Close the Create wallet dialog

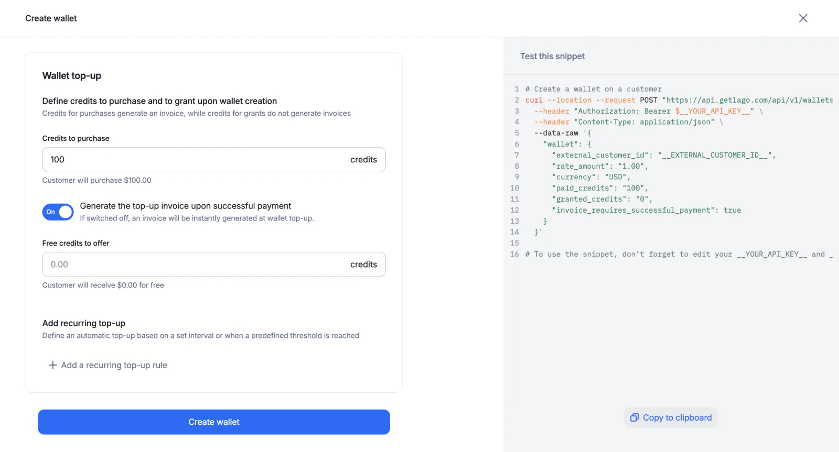[803, 18]
